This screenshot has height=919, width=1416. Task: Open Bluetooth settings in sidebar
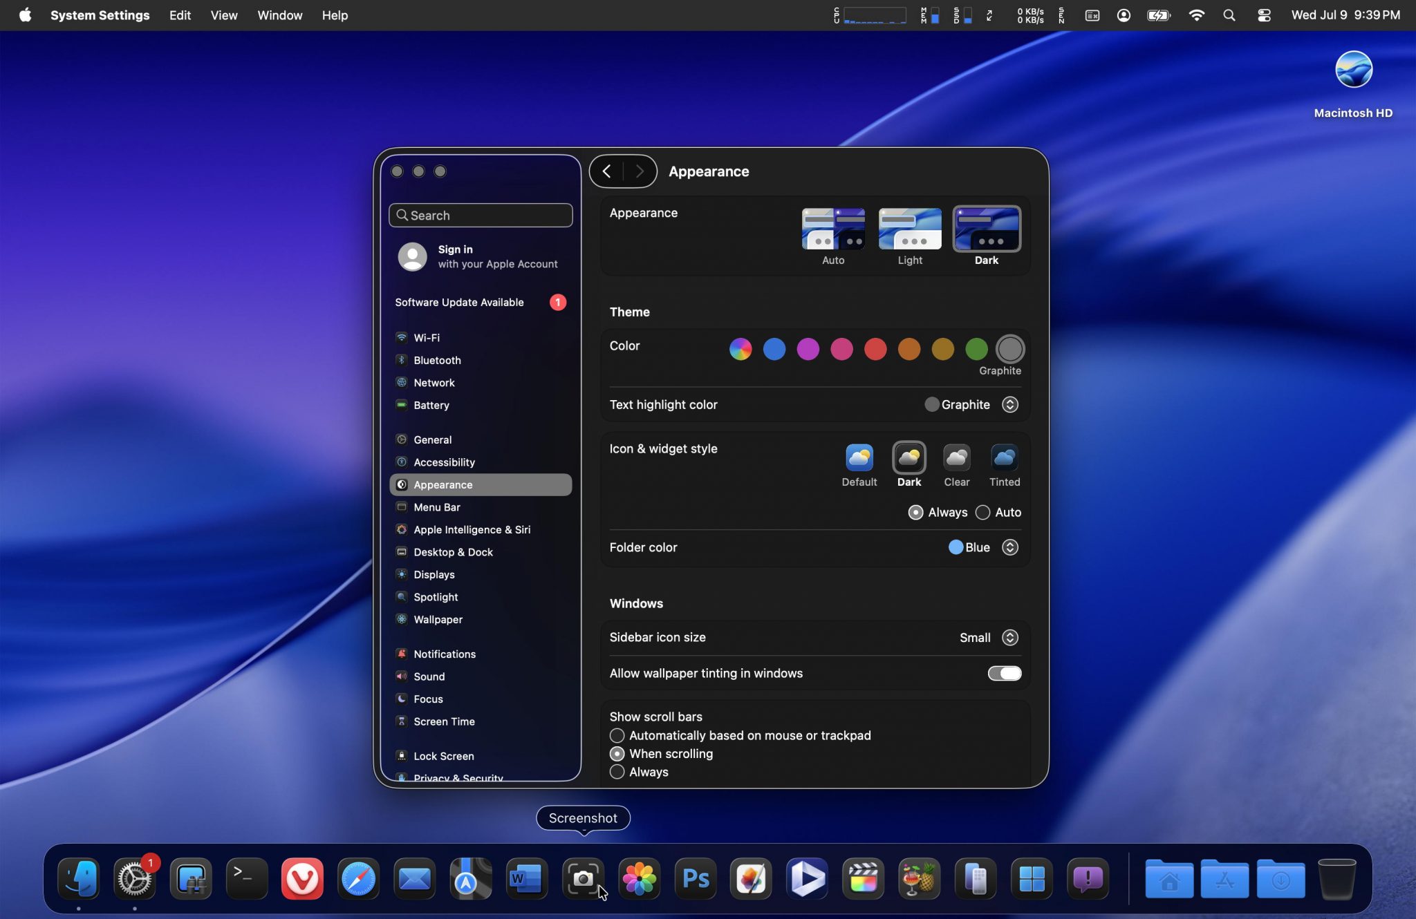tap(437, 361)
